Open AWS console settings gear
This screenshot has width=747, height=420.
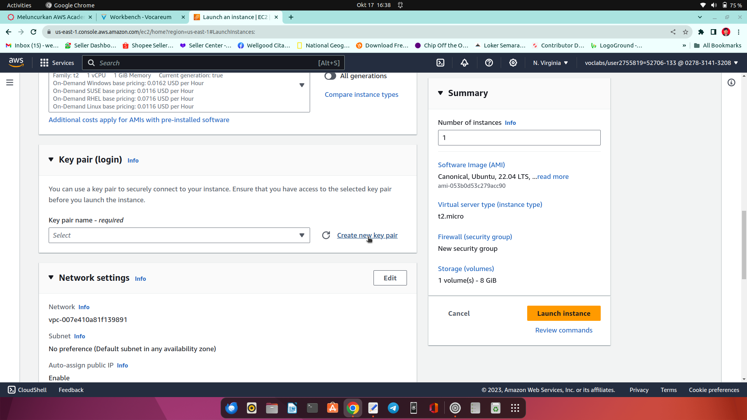click(x=513, y=63)
